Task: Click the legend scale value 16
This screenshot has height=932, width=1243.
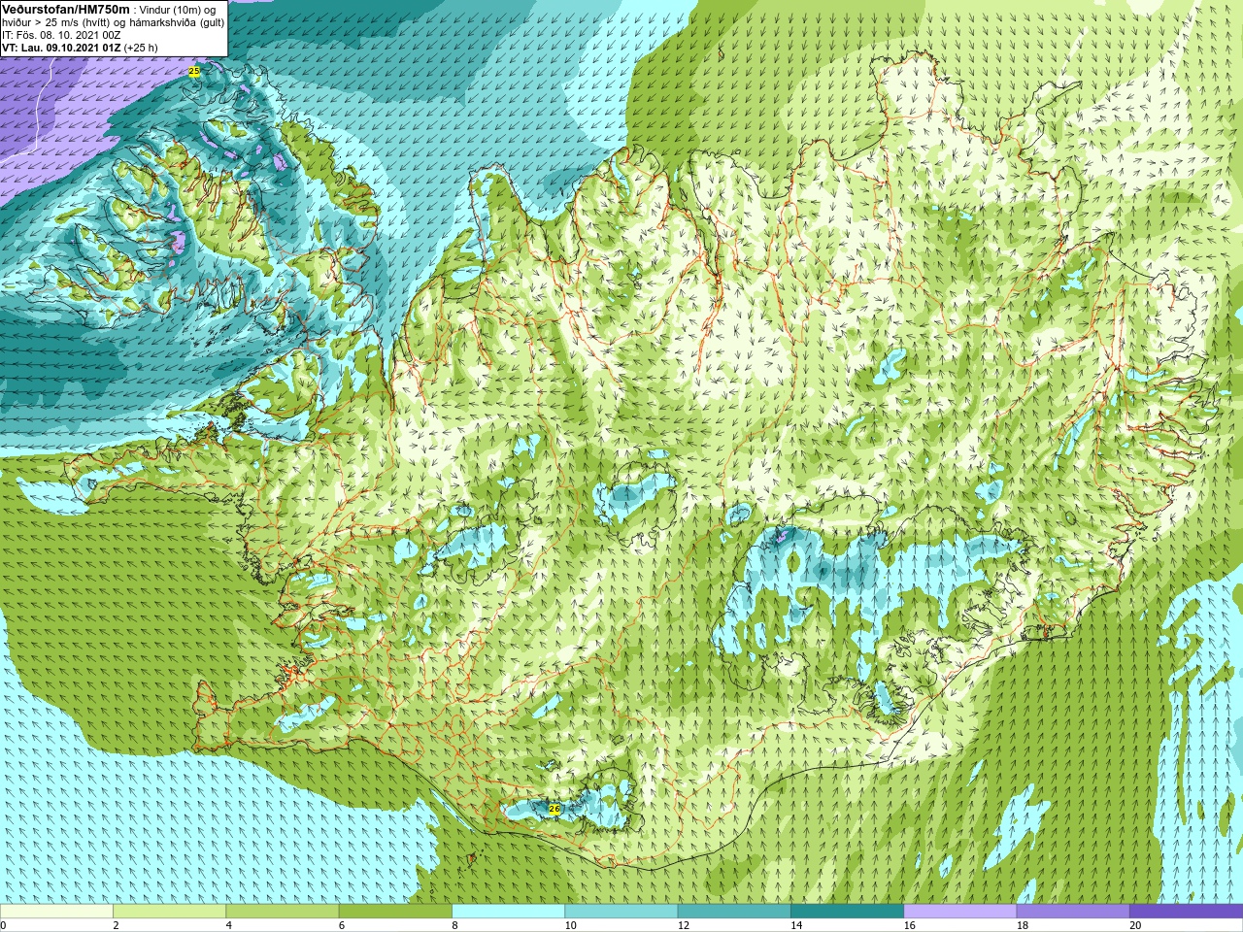Action: [909, 925]
